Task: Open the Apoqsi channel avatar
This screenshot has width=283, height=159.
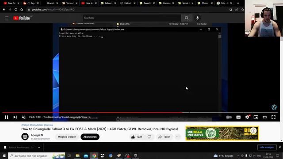Action: click(25, 136)
